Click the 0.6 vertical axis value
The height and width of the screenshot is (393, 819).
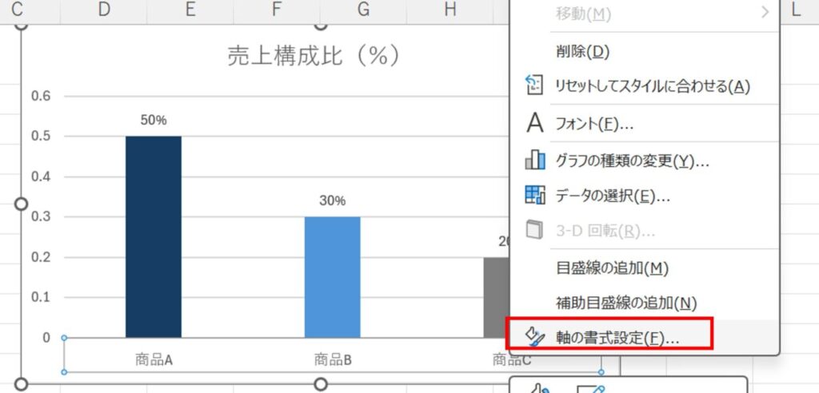tap(42, 97)
